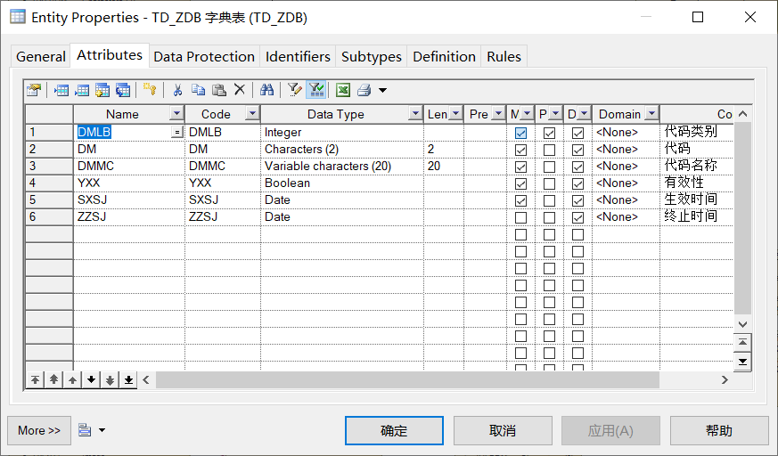Click the Export to Excel icon
The image size is (778, 456).
pos(343,90)
